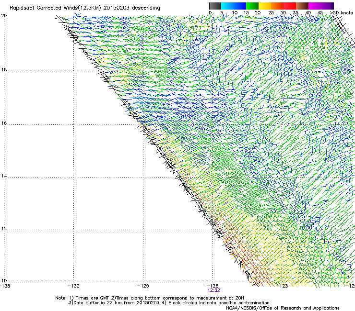
Task: Click the magenta 40-45 knots legend swatch
Action: (315, 6)
